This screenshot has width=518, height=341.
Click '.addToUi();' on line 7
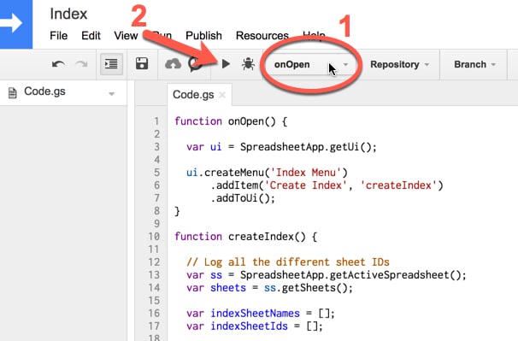[x=243, y=198]
